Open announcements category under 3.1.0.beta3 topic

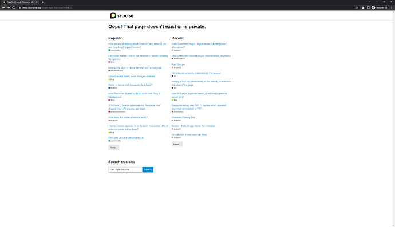[117, 111]
